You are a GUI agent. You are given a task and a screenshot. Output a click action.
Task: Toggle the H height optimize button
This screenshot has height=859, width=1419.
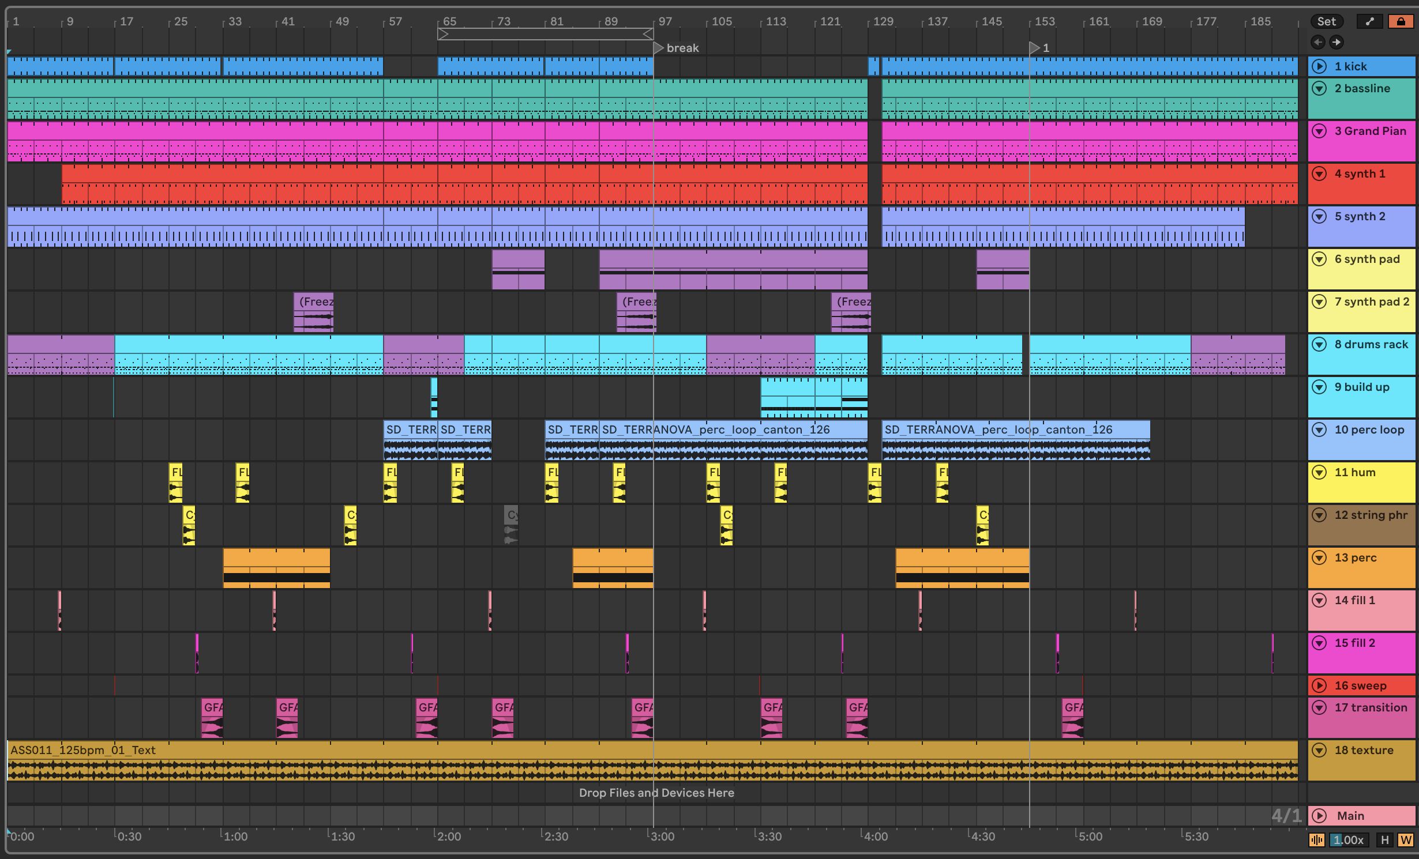[1384, 840]
